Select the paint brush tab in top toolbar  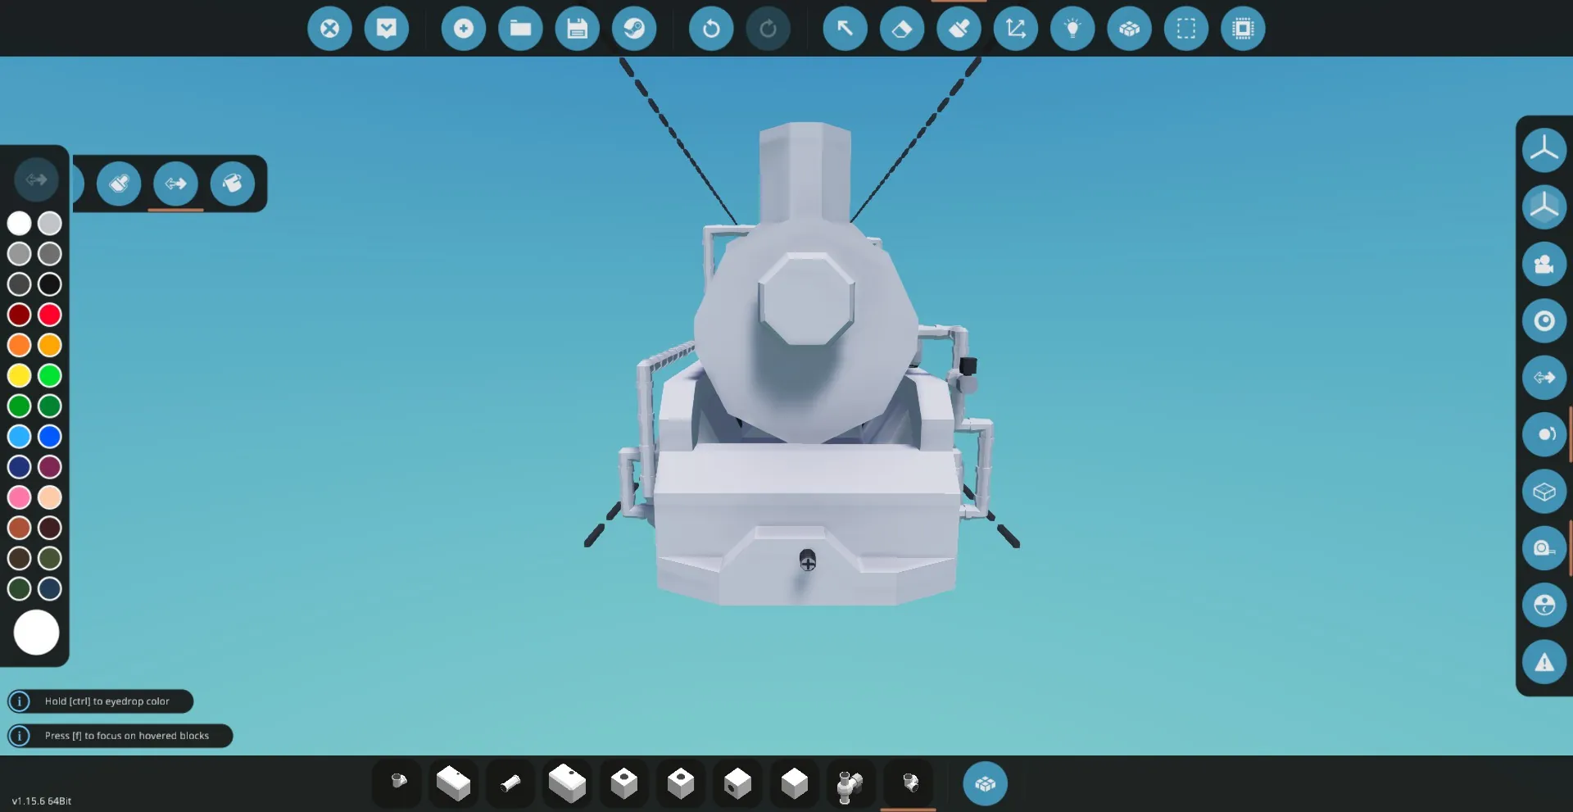[959, 29]
